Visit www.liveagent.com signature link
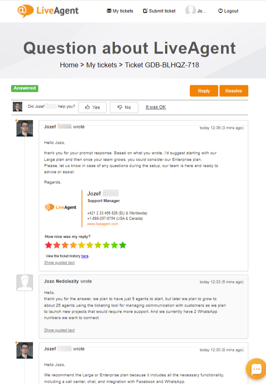Image resolution: width=266 pixels, height=384 pixels. (x=103, y=224)
